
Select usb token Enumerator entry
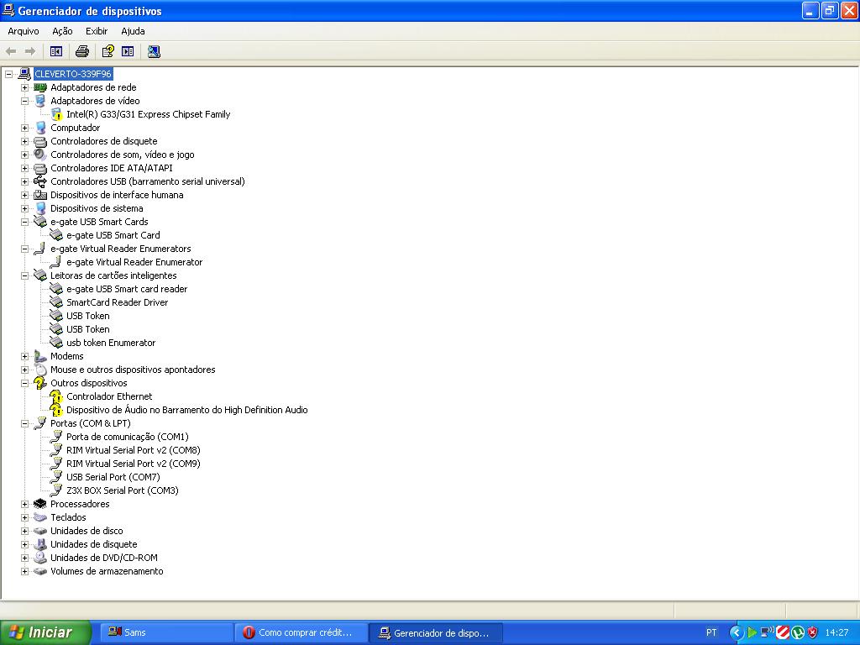(x=111, y=343)
